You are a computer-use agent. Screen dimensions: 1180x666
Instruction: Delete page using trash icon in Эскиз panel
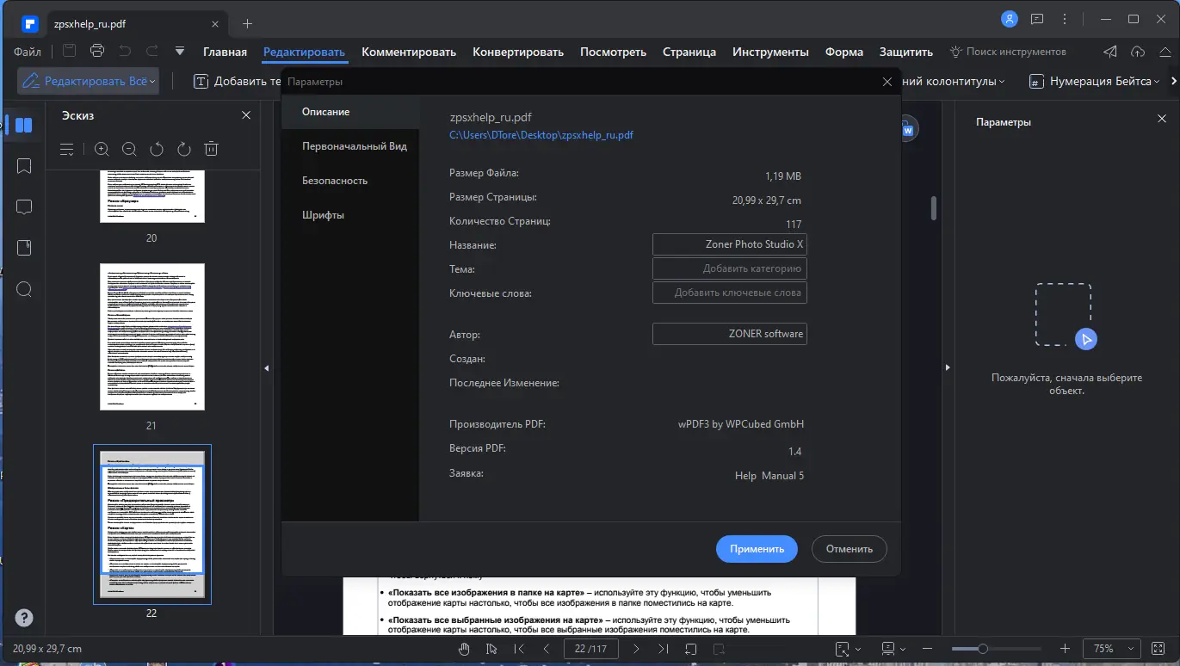tap(211, 150)
